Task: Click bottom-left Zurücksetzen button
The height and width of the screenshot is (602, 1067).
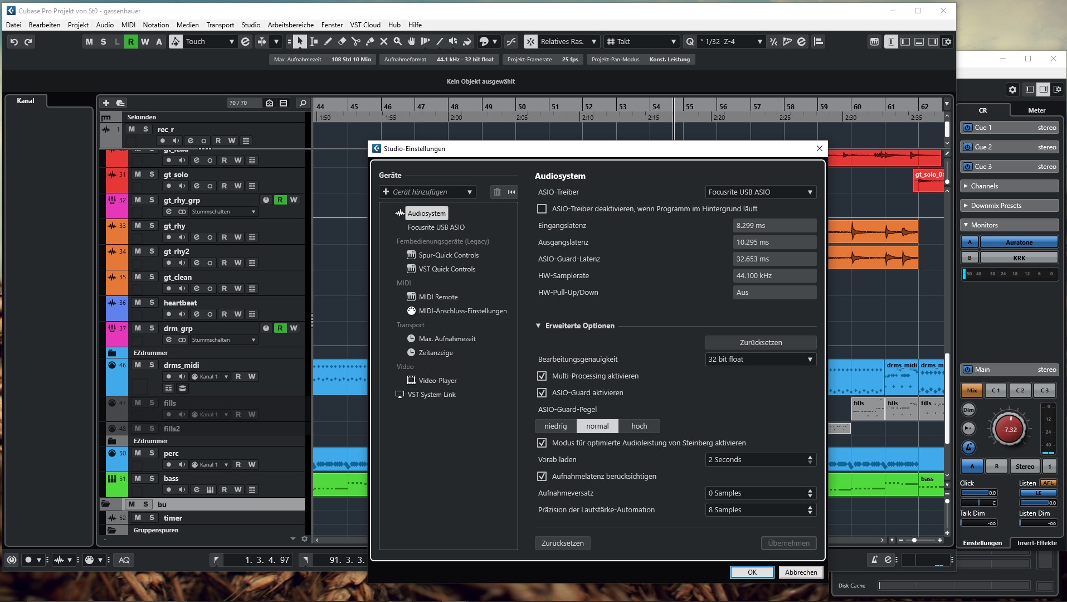Action: point(563,543)
